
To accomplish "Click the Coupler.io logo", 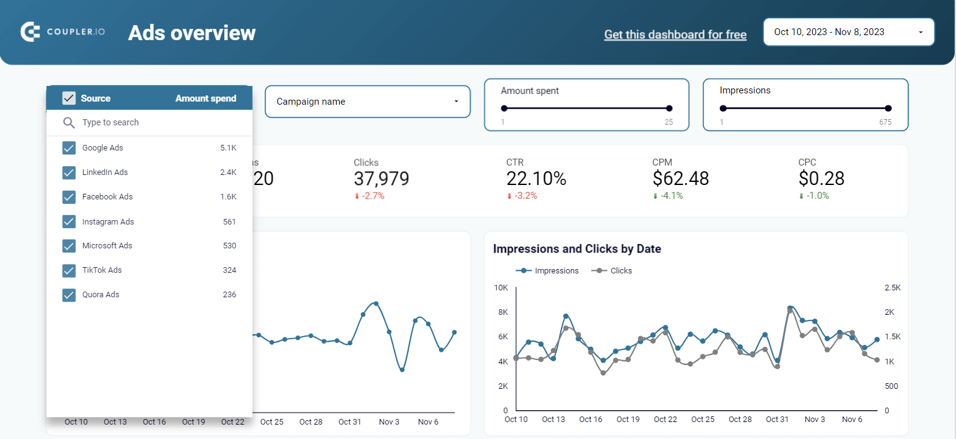I will point(62,31).
